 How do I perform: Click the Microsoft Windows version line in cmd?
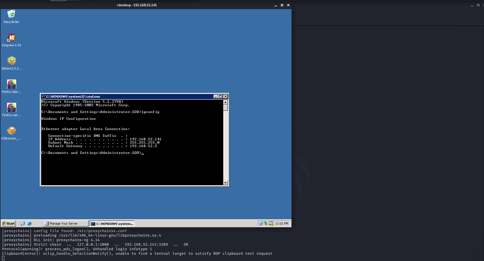tap(82, 102)
